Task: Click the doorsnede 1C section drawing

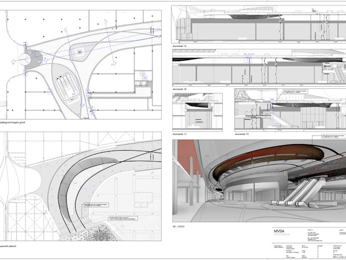Action: (197, 112)
